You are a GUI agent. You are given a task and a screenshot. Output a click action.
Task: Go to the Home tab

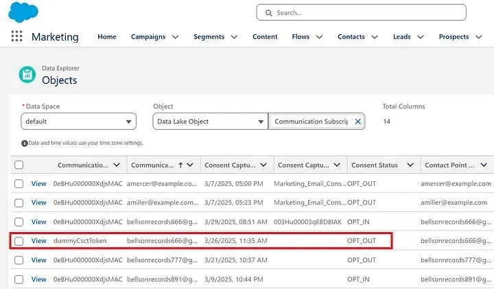click(107, 36)
